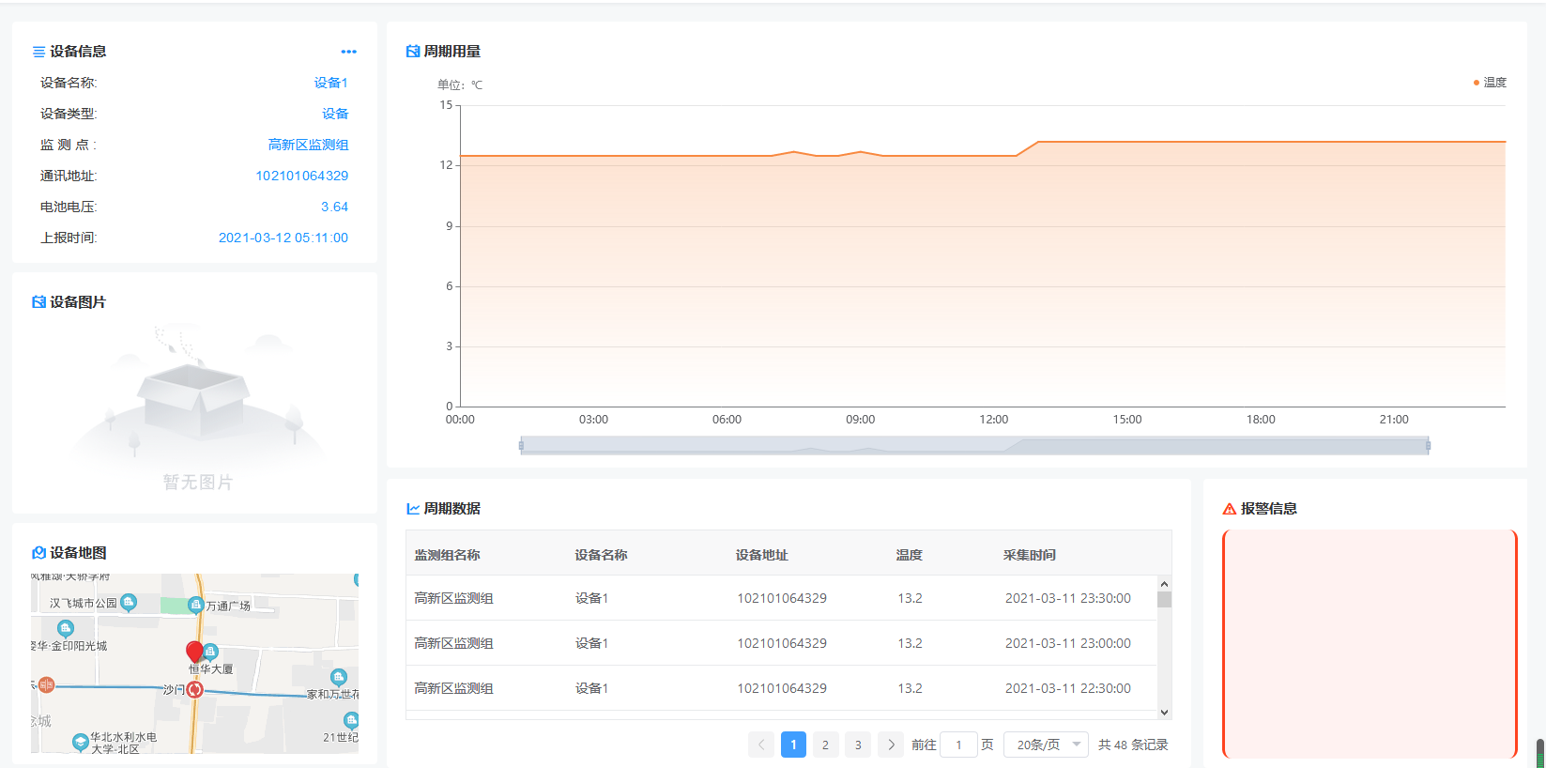Click the 报警信息 warning triangle icon

pyautogui.click(x=1229, y=509)
